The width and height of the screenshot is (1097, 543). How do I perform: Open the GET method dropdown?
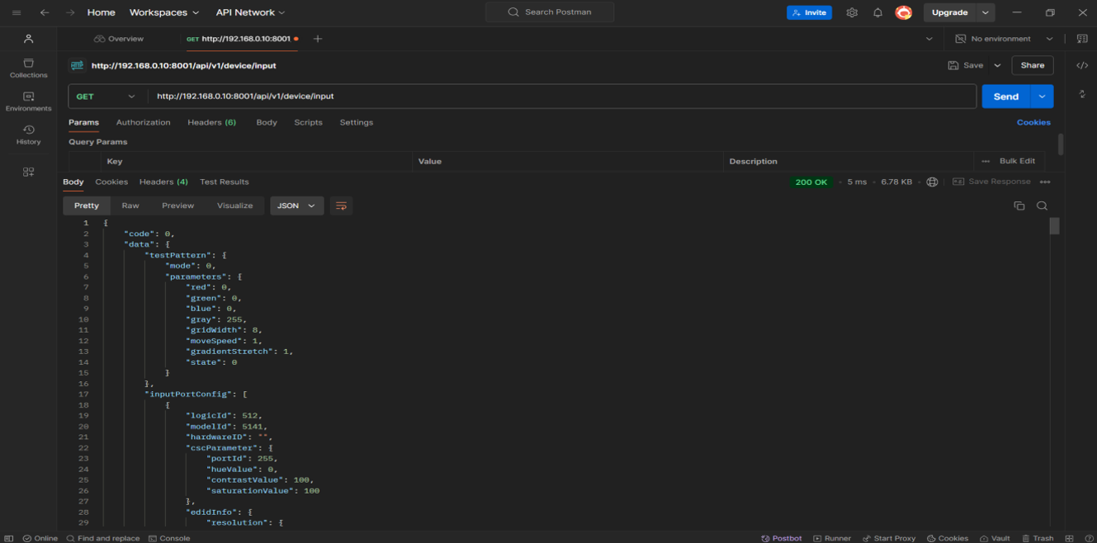[x=106, y=97]
